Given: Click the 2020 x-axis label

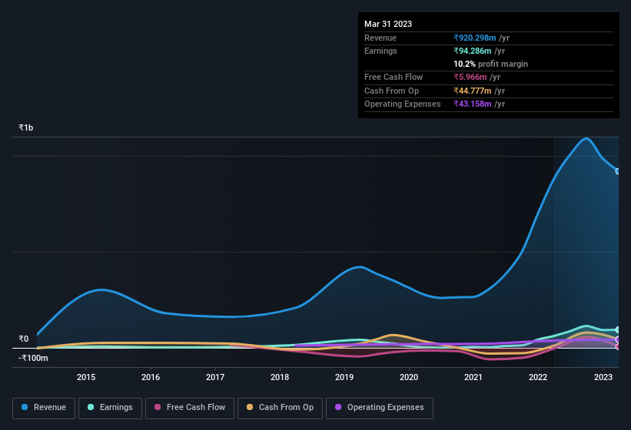Looking at the screenshot, I should click(409, 377).
